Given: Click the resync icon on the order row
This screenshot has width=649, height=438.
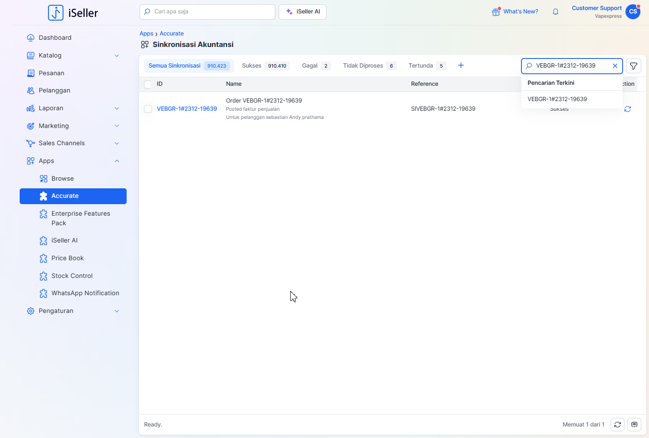Looking at the screenshot, I should [627, 109].
